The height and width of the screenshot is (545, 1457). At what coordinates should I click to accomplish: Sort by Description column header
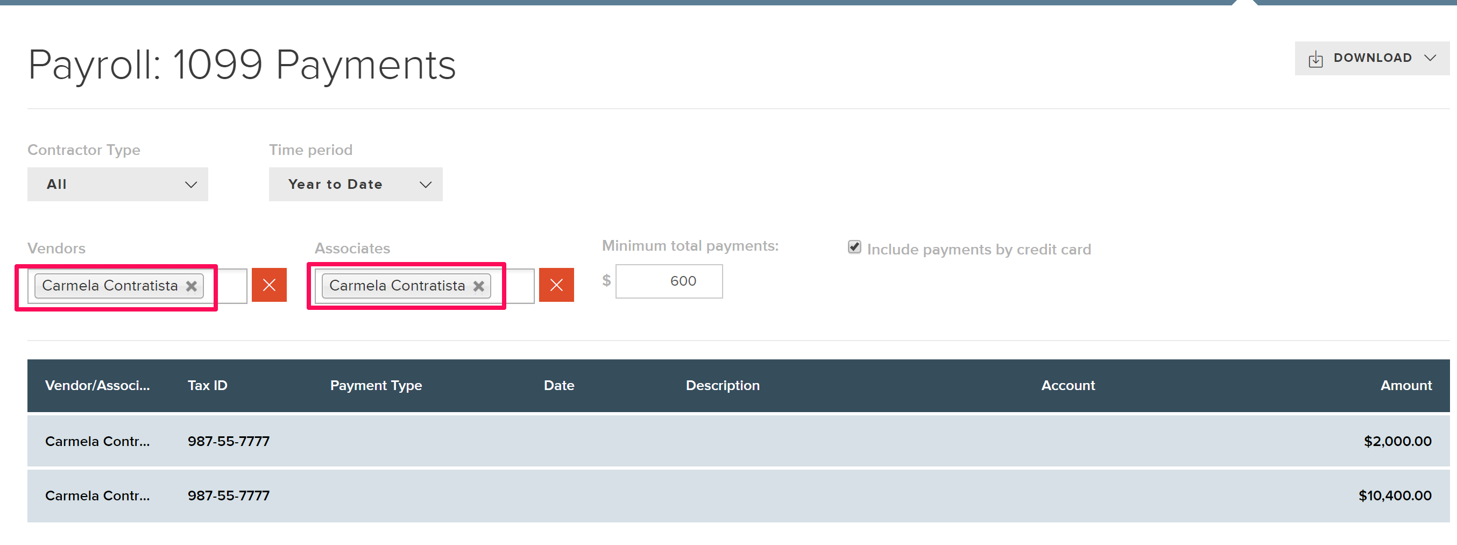click(722, 386)
